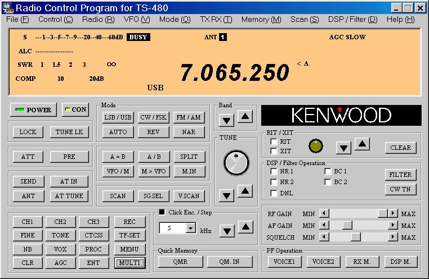Click the Band up arrow button
The image size is (429, 279).
245,117
